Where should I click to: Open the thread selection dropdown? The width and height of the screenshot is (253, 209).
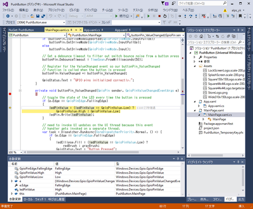tap(159, 22)
